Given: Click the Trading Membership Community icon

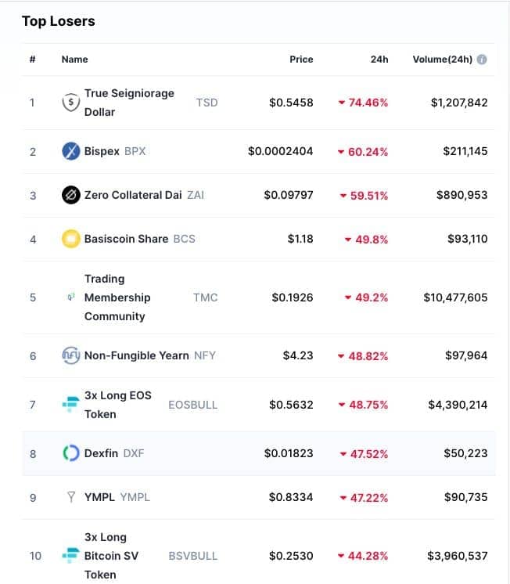Looking at the screenshot, I should click(x=70, y=297).
